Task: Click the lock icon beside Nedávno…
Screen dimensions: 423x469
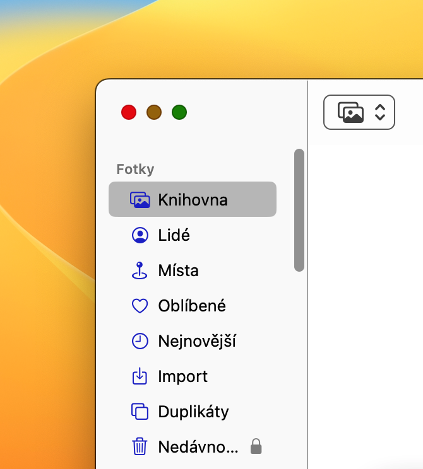Action: pyautogui.click(x=256, y=446)
